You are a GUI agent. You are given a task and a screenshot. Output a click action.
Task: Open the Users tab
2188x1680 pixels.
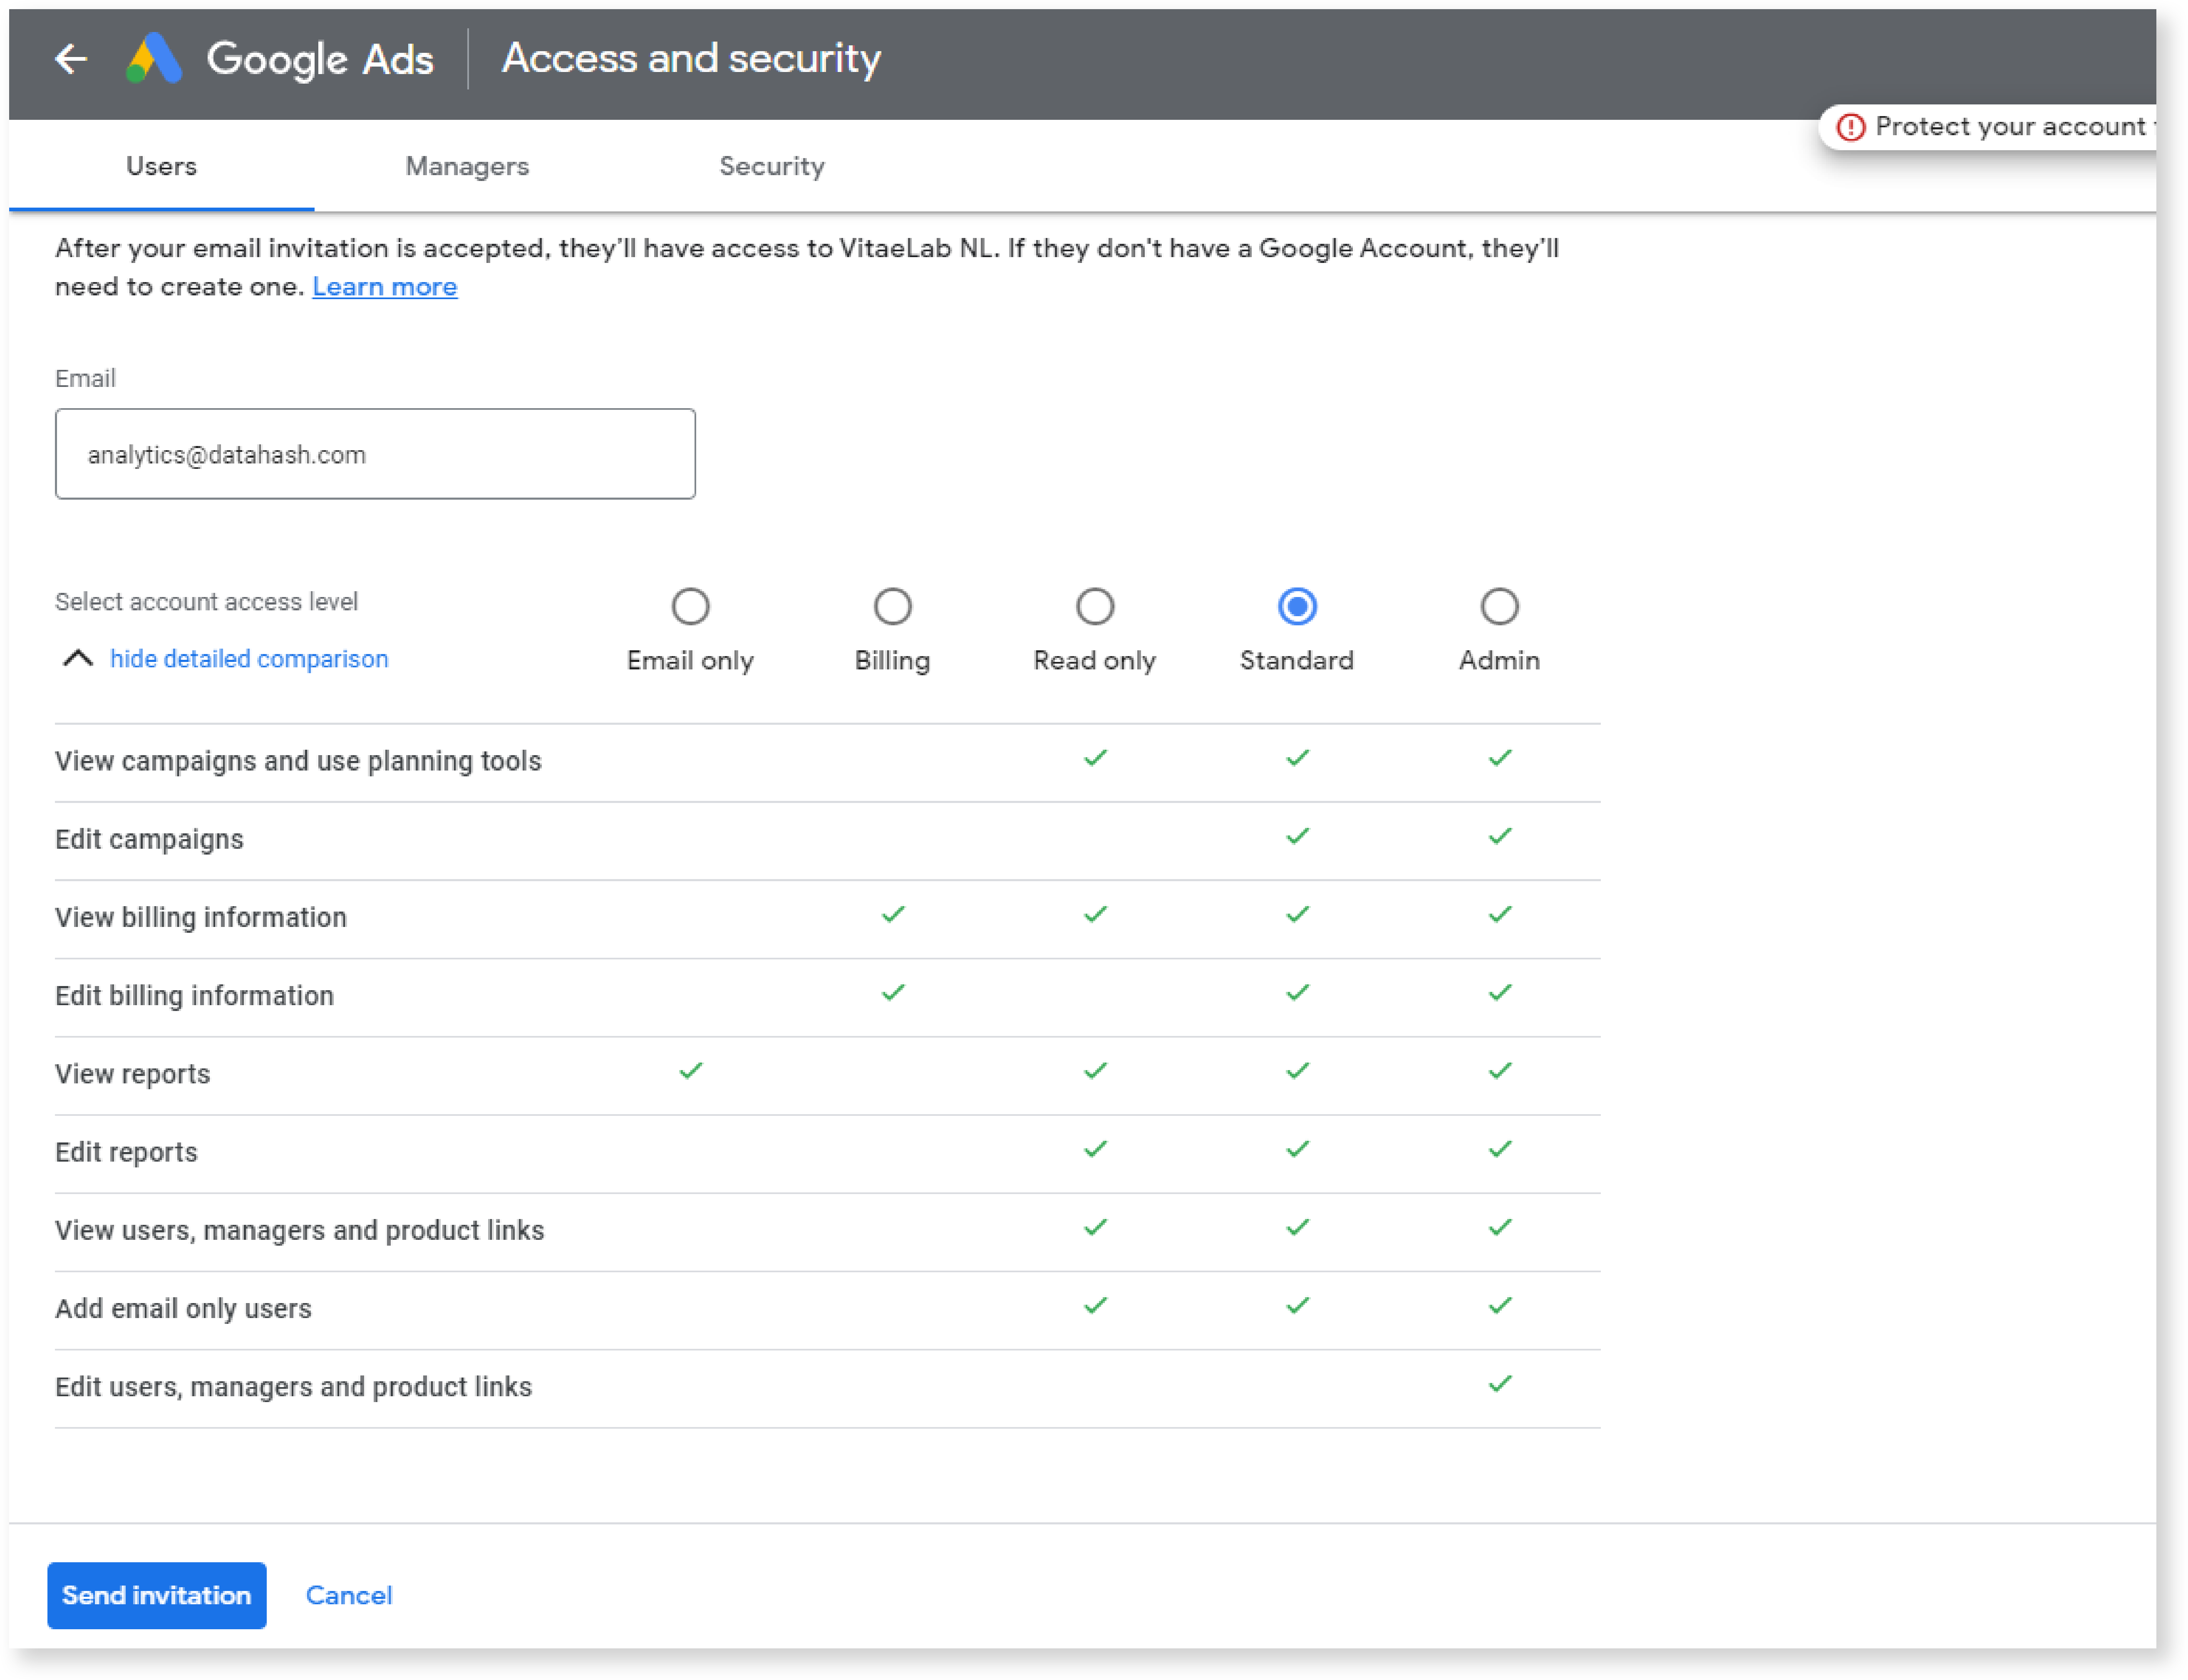(161, 166)
